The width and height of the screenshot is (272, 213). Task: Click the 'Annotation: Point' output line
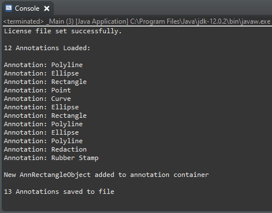pos(37,90)
